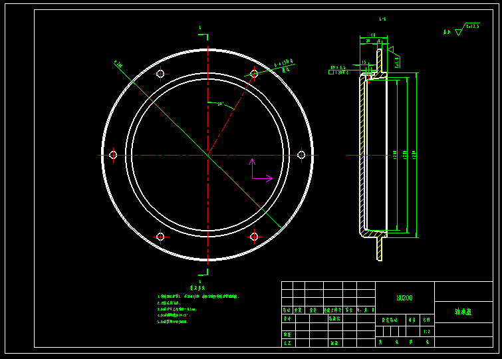Select the leftmost bolt hole on horizontal centerline
Viewport: 502px width, 359px height.
pyautogui.click(x=113, y=155)
